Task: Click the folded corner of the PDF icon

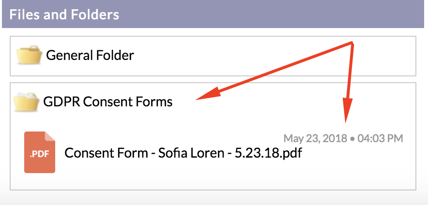Action: click(x=50, y=136)
